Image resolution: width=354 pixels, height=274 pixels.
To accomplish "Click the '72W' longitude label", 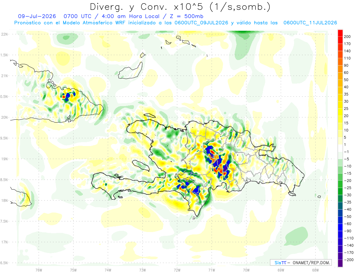I will (177, 270).
